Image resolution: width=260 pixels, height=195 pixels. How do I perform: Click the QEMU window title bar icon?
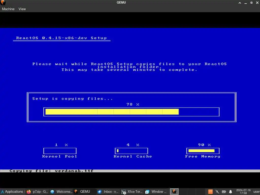click(3, 3)
